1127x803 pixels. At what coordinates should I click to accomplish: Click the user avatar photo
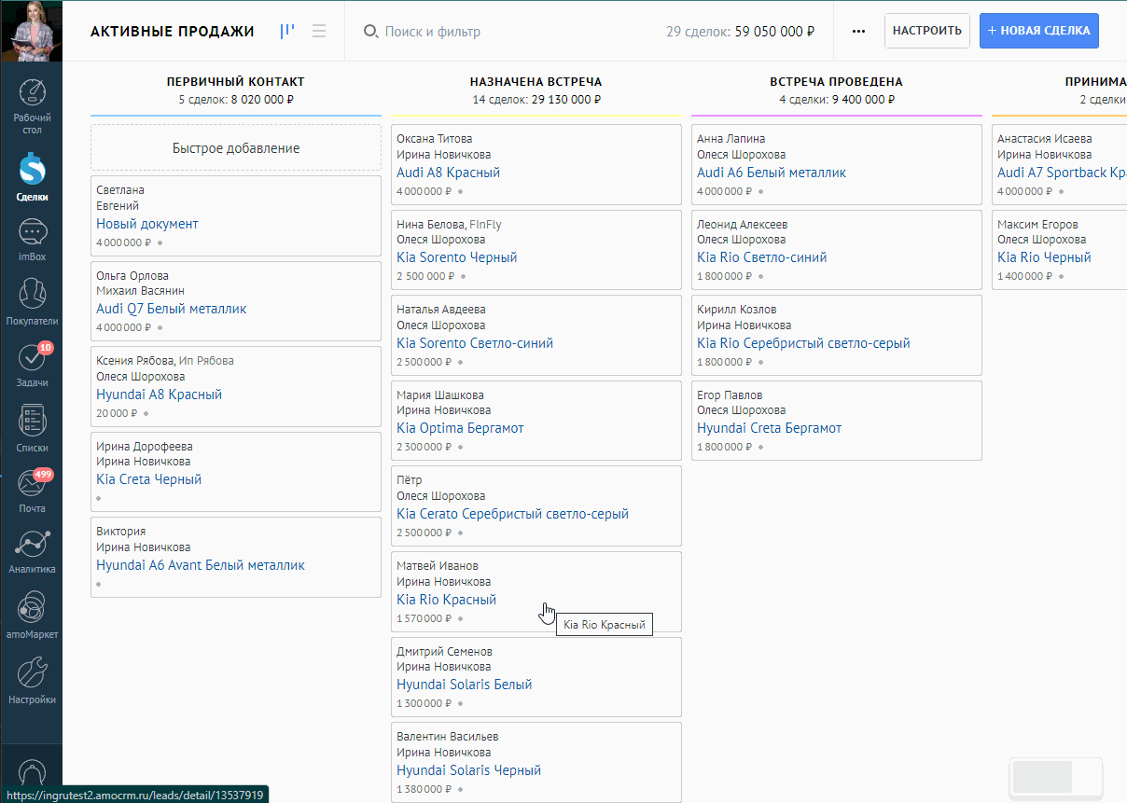click(32, 31)
